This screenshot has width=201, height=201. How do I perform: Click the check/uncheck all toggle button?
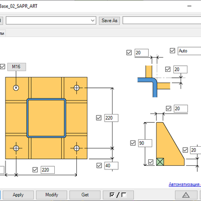118,195
